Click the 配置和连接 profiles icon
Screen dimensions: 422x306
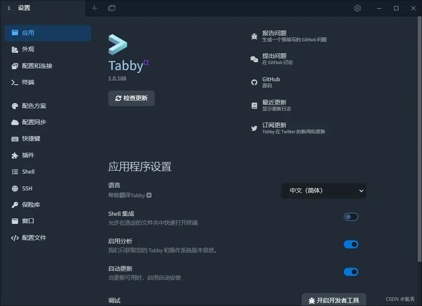point(15,66)
